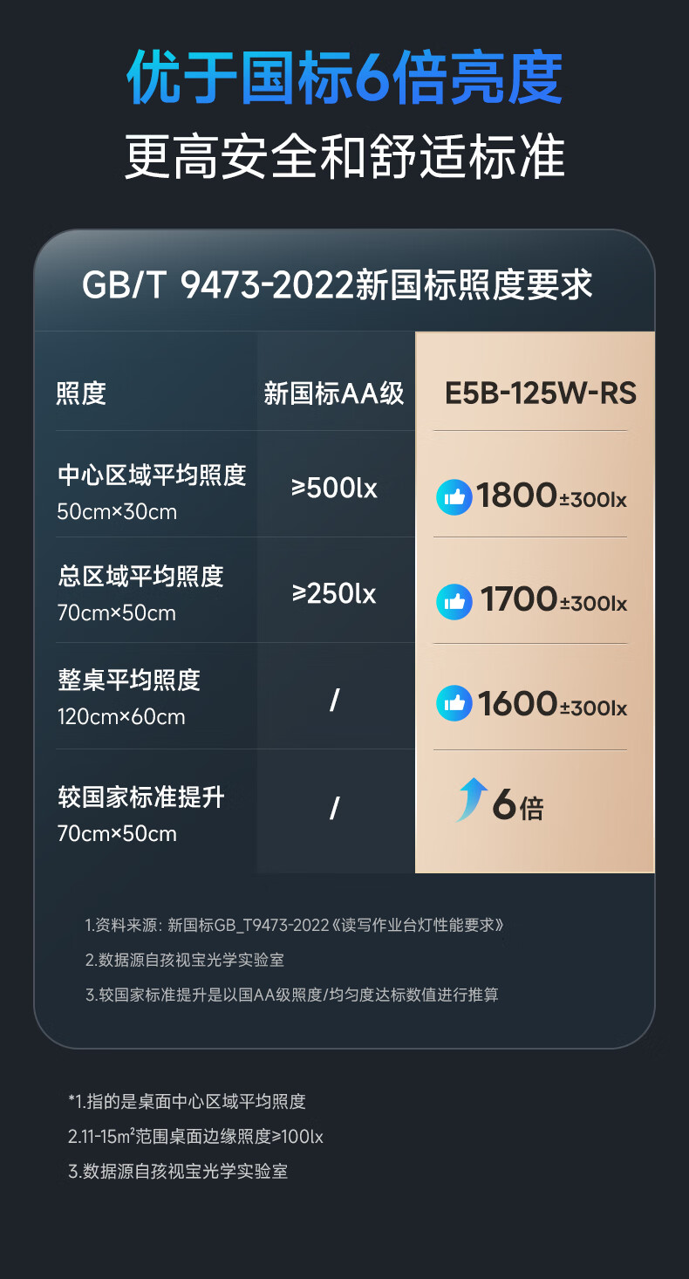This screenshot has height=1279, width=689.
Task: Click the 照度 column header
Action: pyautogui.click(x=81, y=393)
